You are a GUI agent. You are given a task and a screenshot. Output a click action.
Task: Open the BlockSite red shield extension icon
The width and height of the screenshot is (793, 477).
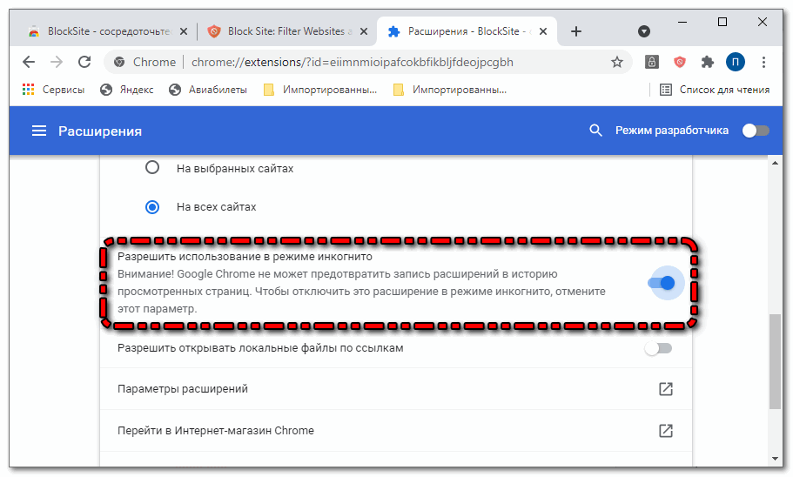pos(680,62)
